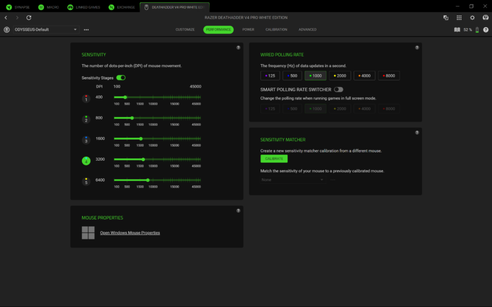Click the help icon in Wired Polling Rate panel
Screen dimensions: 492x307
click(x=417, y=47)
